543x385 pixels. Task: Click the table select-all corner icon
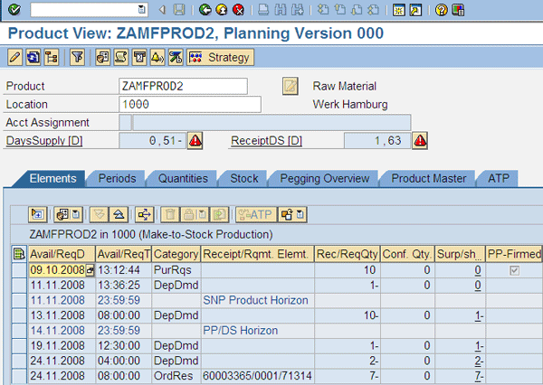[20, 255]
